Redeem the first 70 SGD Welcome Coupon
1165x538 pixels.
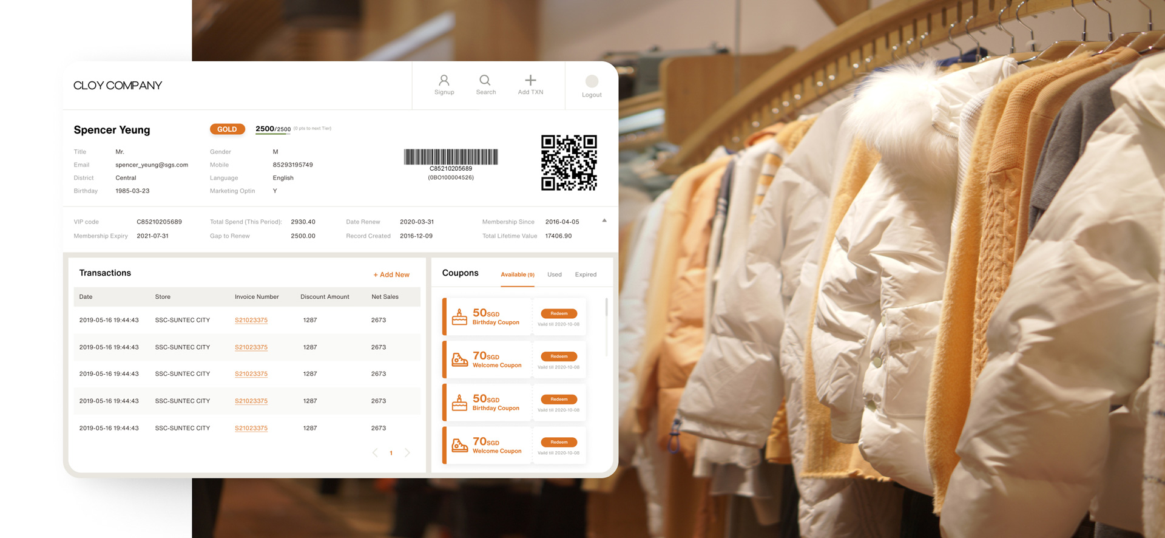point(559,356)
